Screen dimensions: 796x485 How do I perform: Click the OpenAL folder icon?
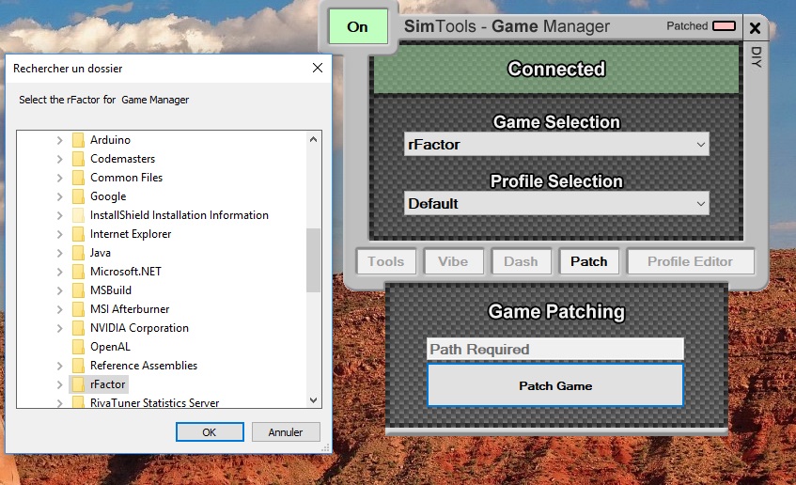[78, 347]
